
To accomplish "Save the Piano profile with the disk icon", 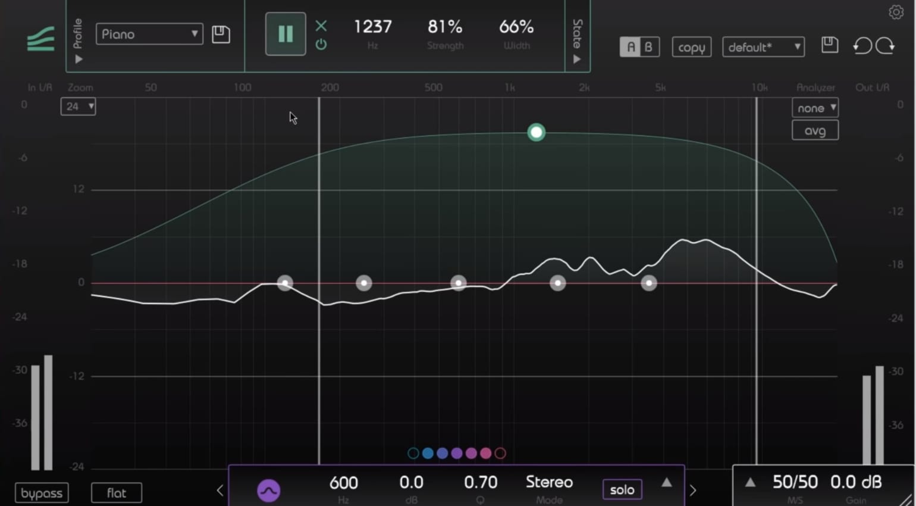I will [x=221, y=34].
